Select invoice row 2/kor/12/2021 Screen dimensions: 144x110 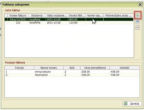tap(69, 19)
